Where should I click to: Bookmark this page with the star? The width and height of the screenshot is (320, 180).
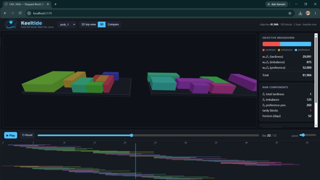tap(290, 13)
